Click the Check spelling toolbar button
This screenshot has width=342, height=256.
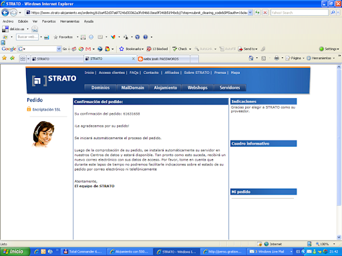point(180,49)
